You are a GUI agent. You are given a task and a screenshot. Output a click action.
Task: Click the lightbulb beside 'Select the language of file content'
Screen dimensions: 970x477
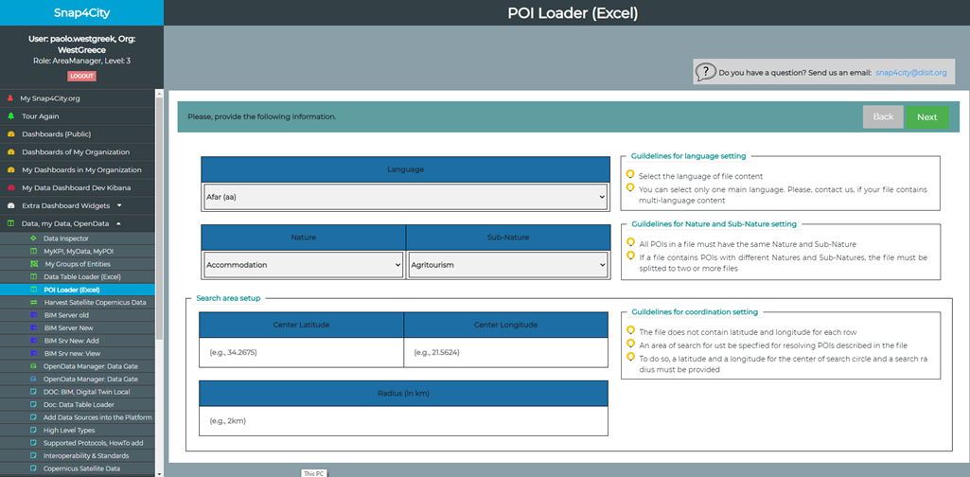click(630, 175)
